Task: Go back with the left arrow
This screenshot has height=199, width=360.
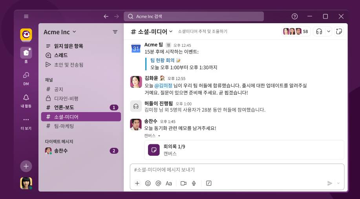Action: [106, 17]
